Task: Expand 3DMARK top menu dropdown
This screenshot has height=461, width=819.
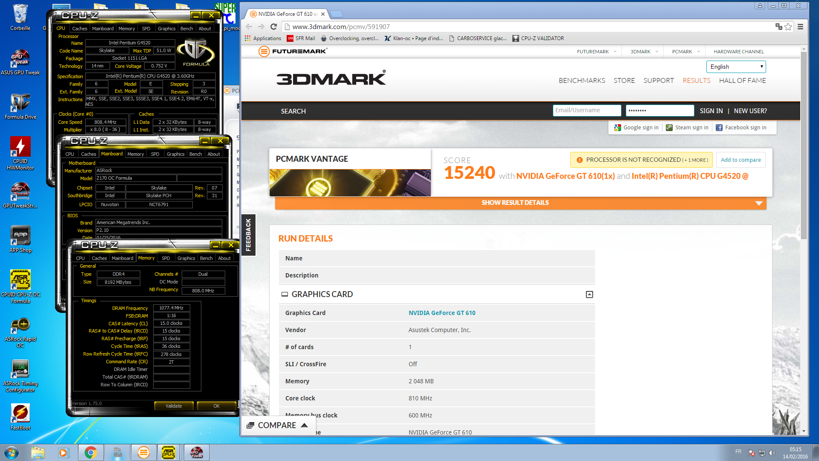Action: pos(657,52)
